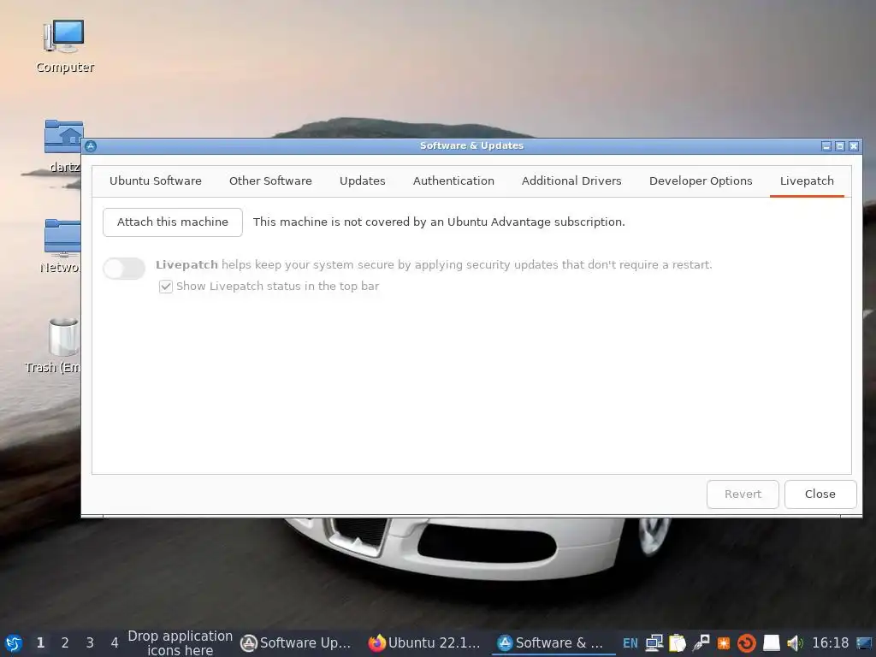The image size is (876, 657).
Task: Switch to workspace 2
Action: 65,643
